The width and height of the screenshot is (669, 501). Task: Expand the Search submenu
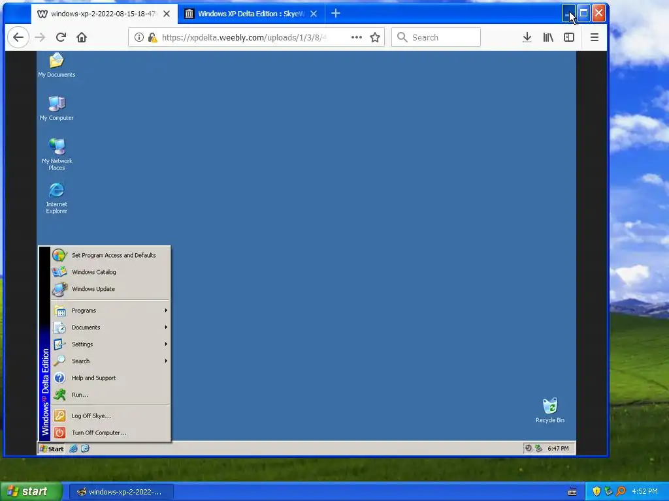click(110, 361)
